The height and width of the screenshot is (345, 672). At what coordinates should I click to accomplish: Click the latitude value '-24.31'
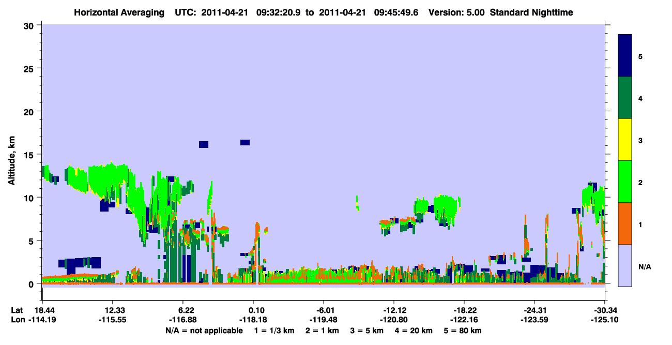(534, 310)
